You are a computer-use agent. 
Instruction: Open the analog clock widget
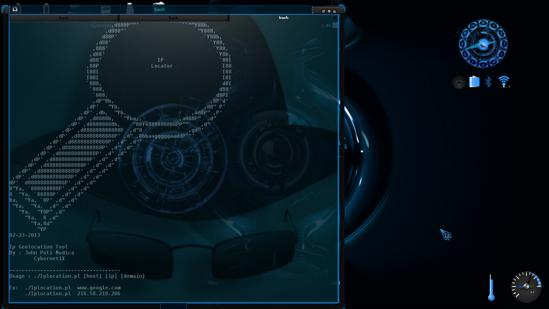483,44
